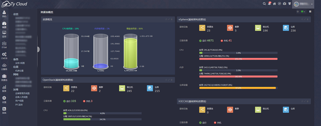Delete the vSphere panel via trash icon
This screenshot has height=126, width=321.
click(308, 19)
